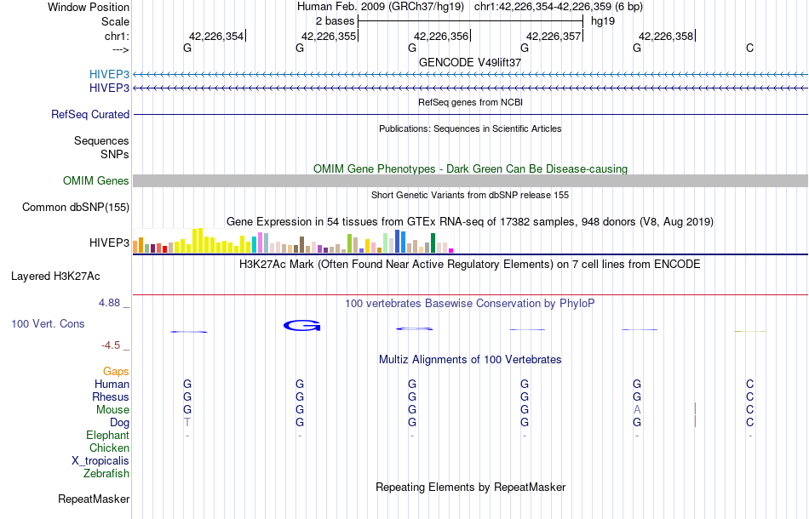The width and height of the screenshot is (809, 519).
Task: Click the Sequences track label
Action: click(x=101, y=140)
